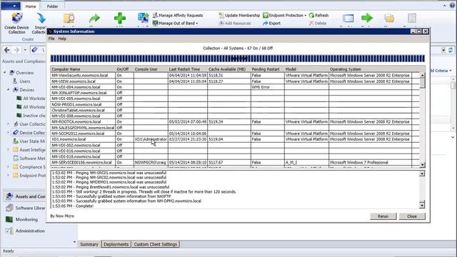457x257 pixels.
Task: Sort by Computer Name column header
Action: [x=83, y=69]
